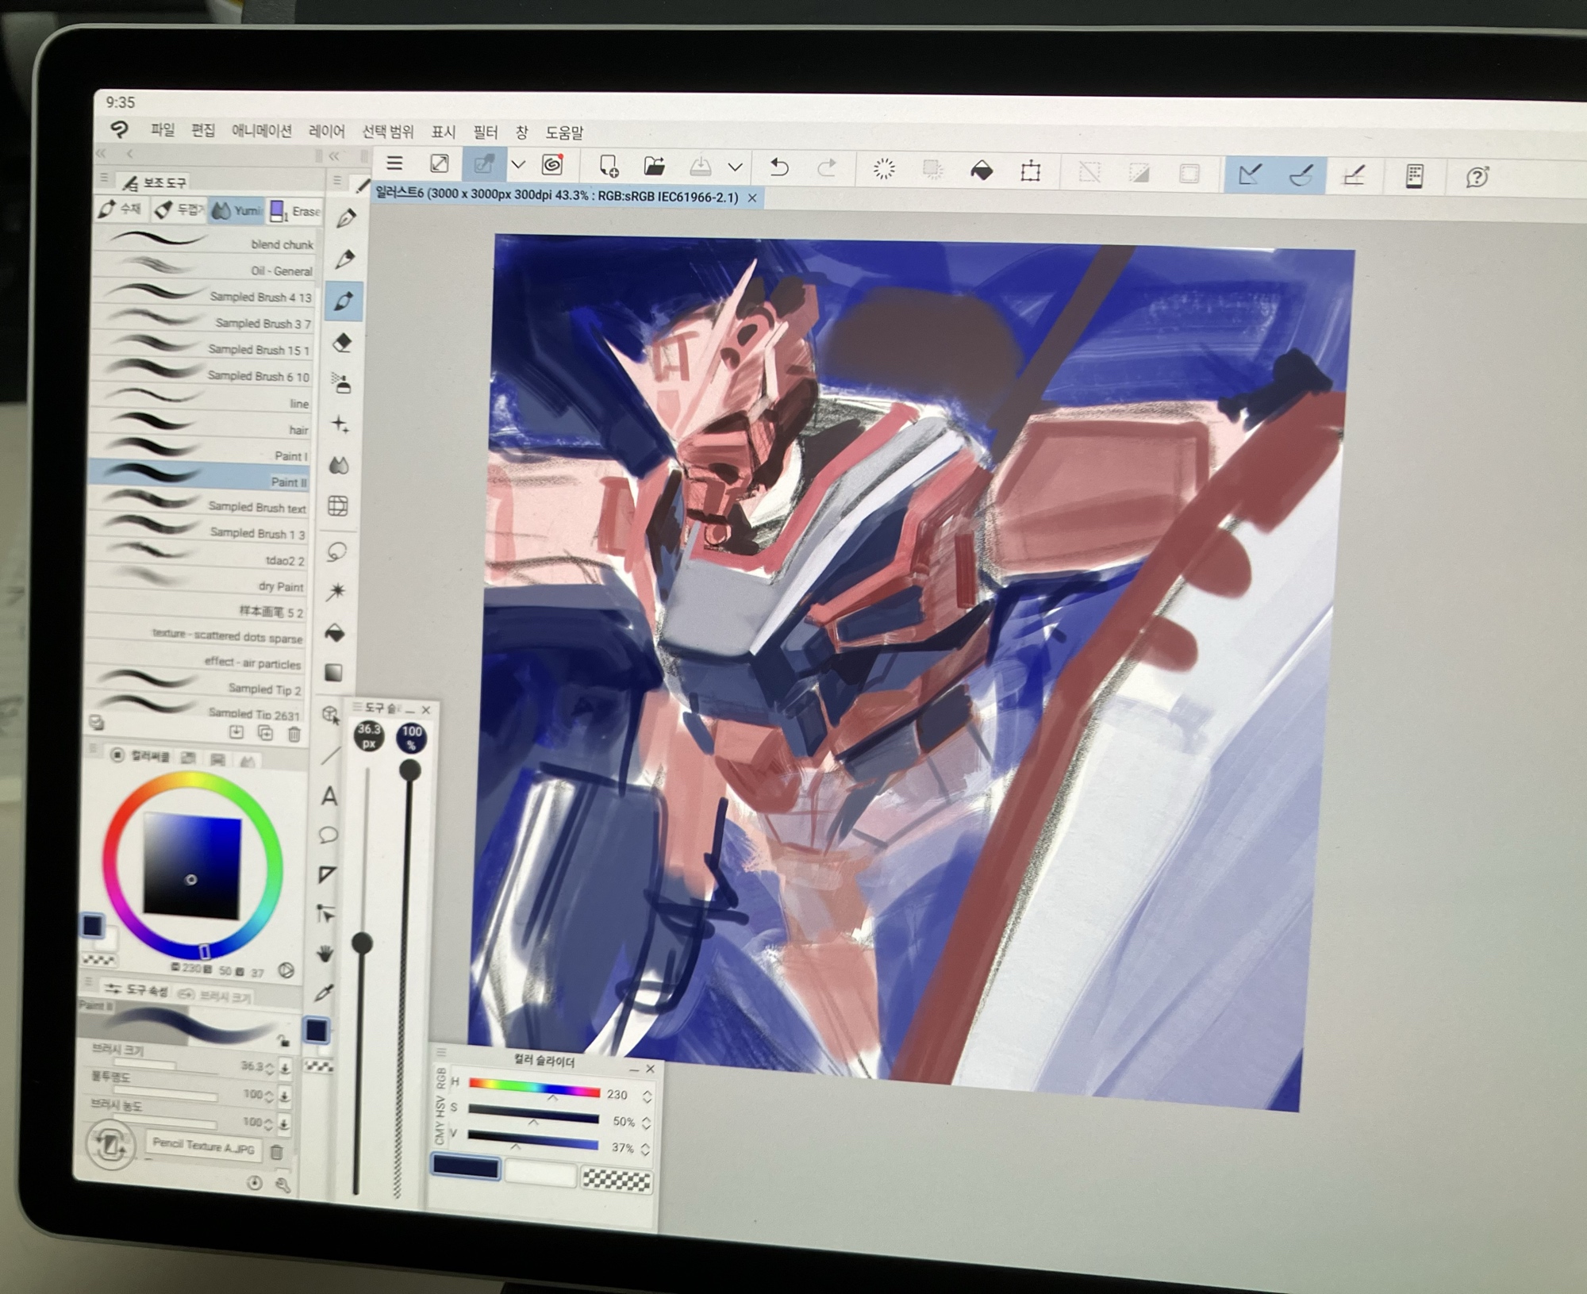Select the Fill bucket tool

coord(336,633)
